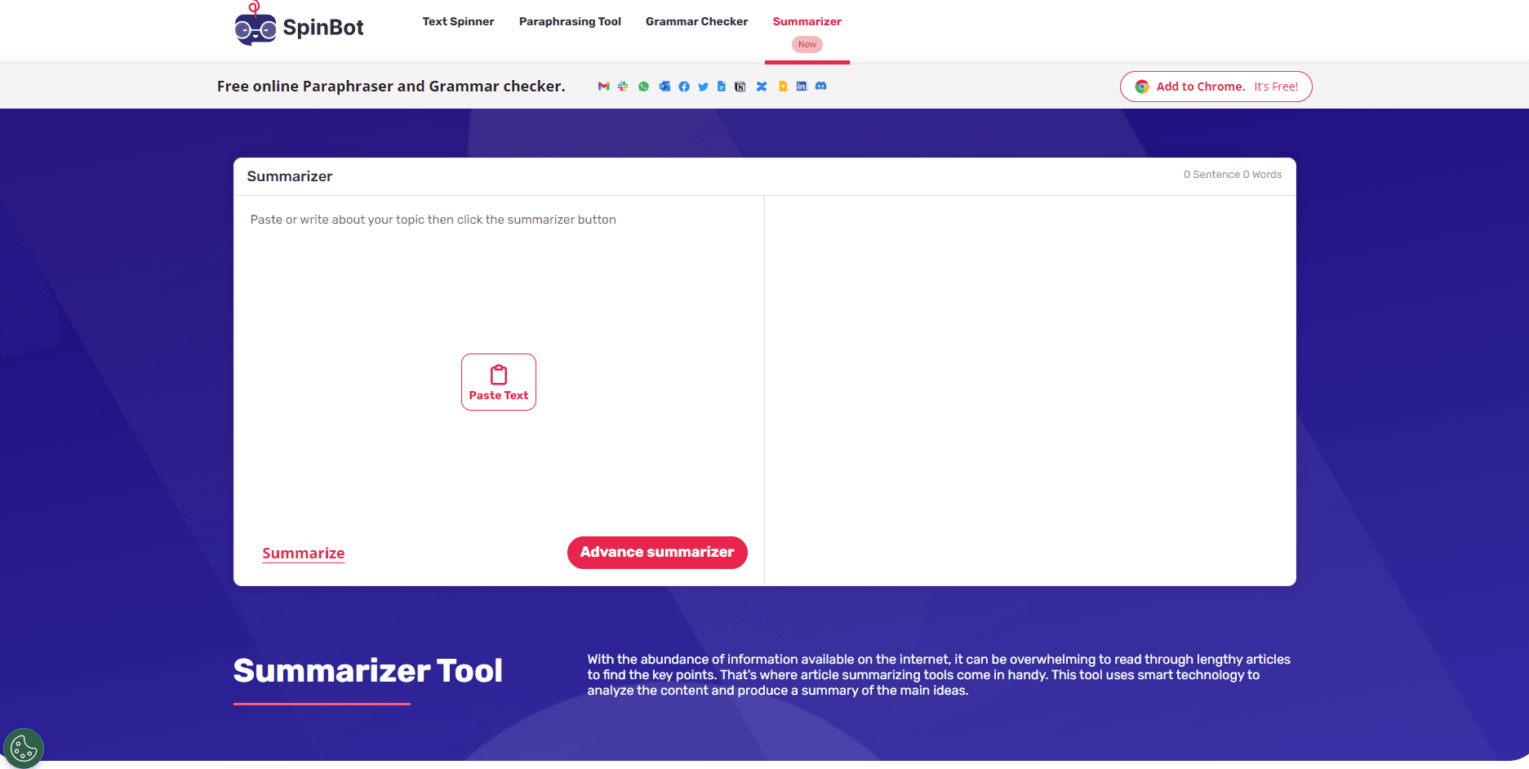The height and width of the screenshot is (769, 1529).
Task: Click the Google Docs icon
Action: (x=722, y=87)
